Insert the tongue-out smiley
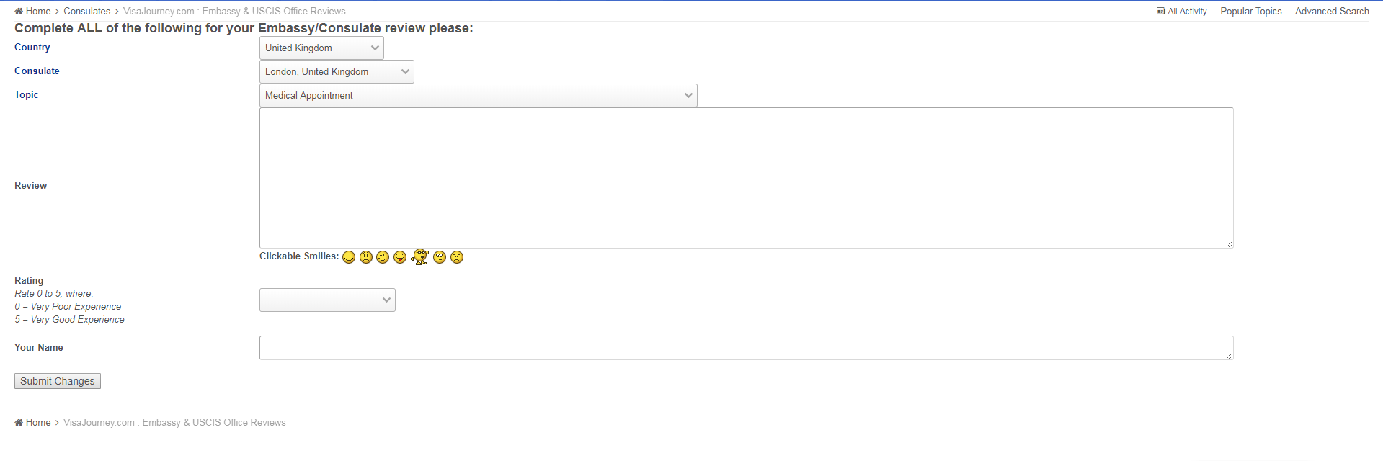 click(x=400, y=257)
